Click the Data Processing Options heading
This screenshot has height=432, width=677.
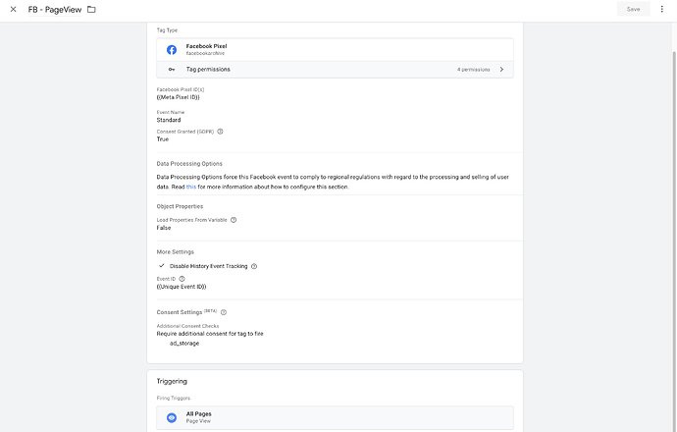[189, 164]
